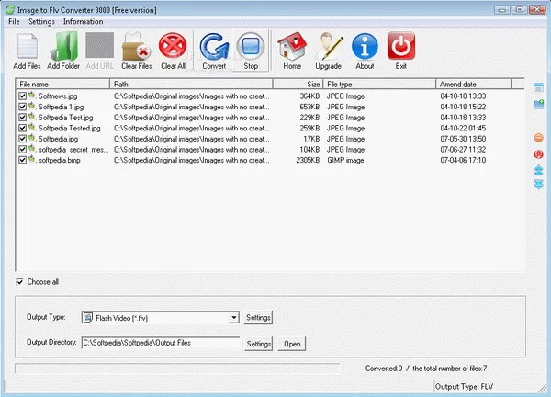
Task: Click the sidebar add-folder icon with plus
Action: (x=538, y=105)
